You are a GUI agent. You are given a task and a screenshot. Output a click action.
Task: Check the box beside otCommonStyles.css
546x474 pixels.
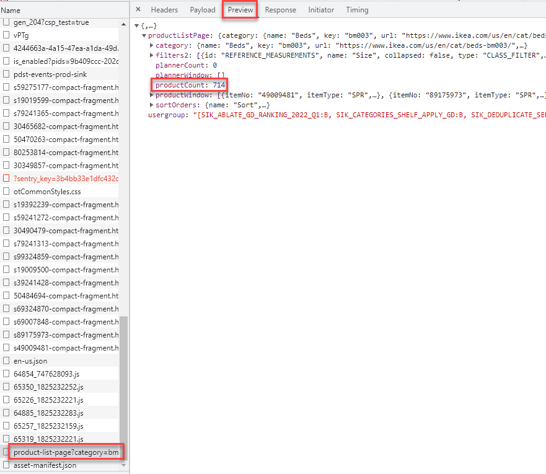pyautogui.click(x=7, y=192)
